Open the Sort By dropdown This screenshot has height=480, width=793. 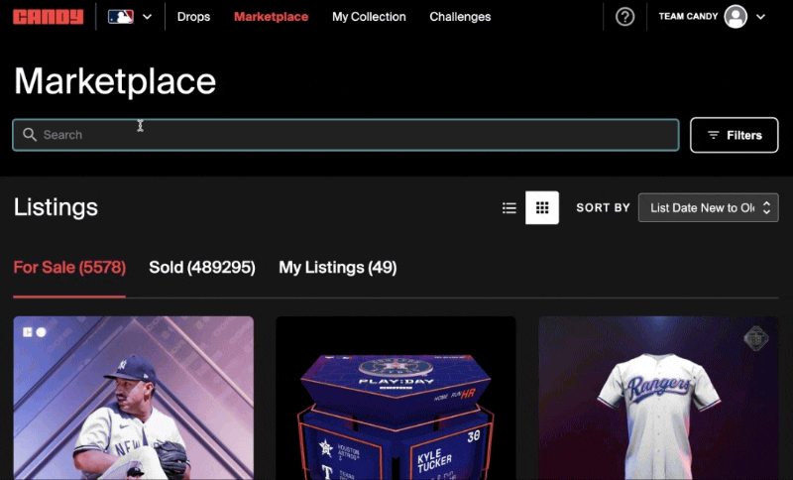coord(709,208)
